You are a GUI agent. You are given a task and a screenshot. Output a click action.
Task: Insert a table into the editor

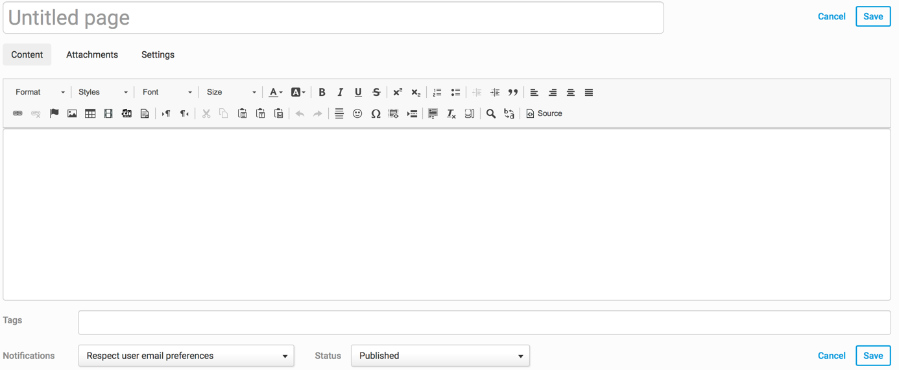coord(90,114)
